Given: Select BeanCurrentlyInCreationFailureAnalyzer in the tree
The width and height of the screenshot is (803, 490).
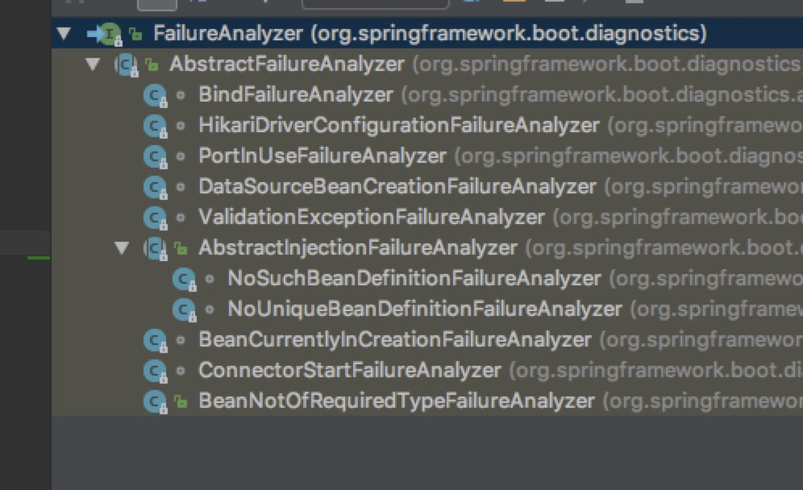Looking at the screenshot, I should (395, 340).
